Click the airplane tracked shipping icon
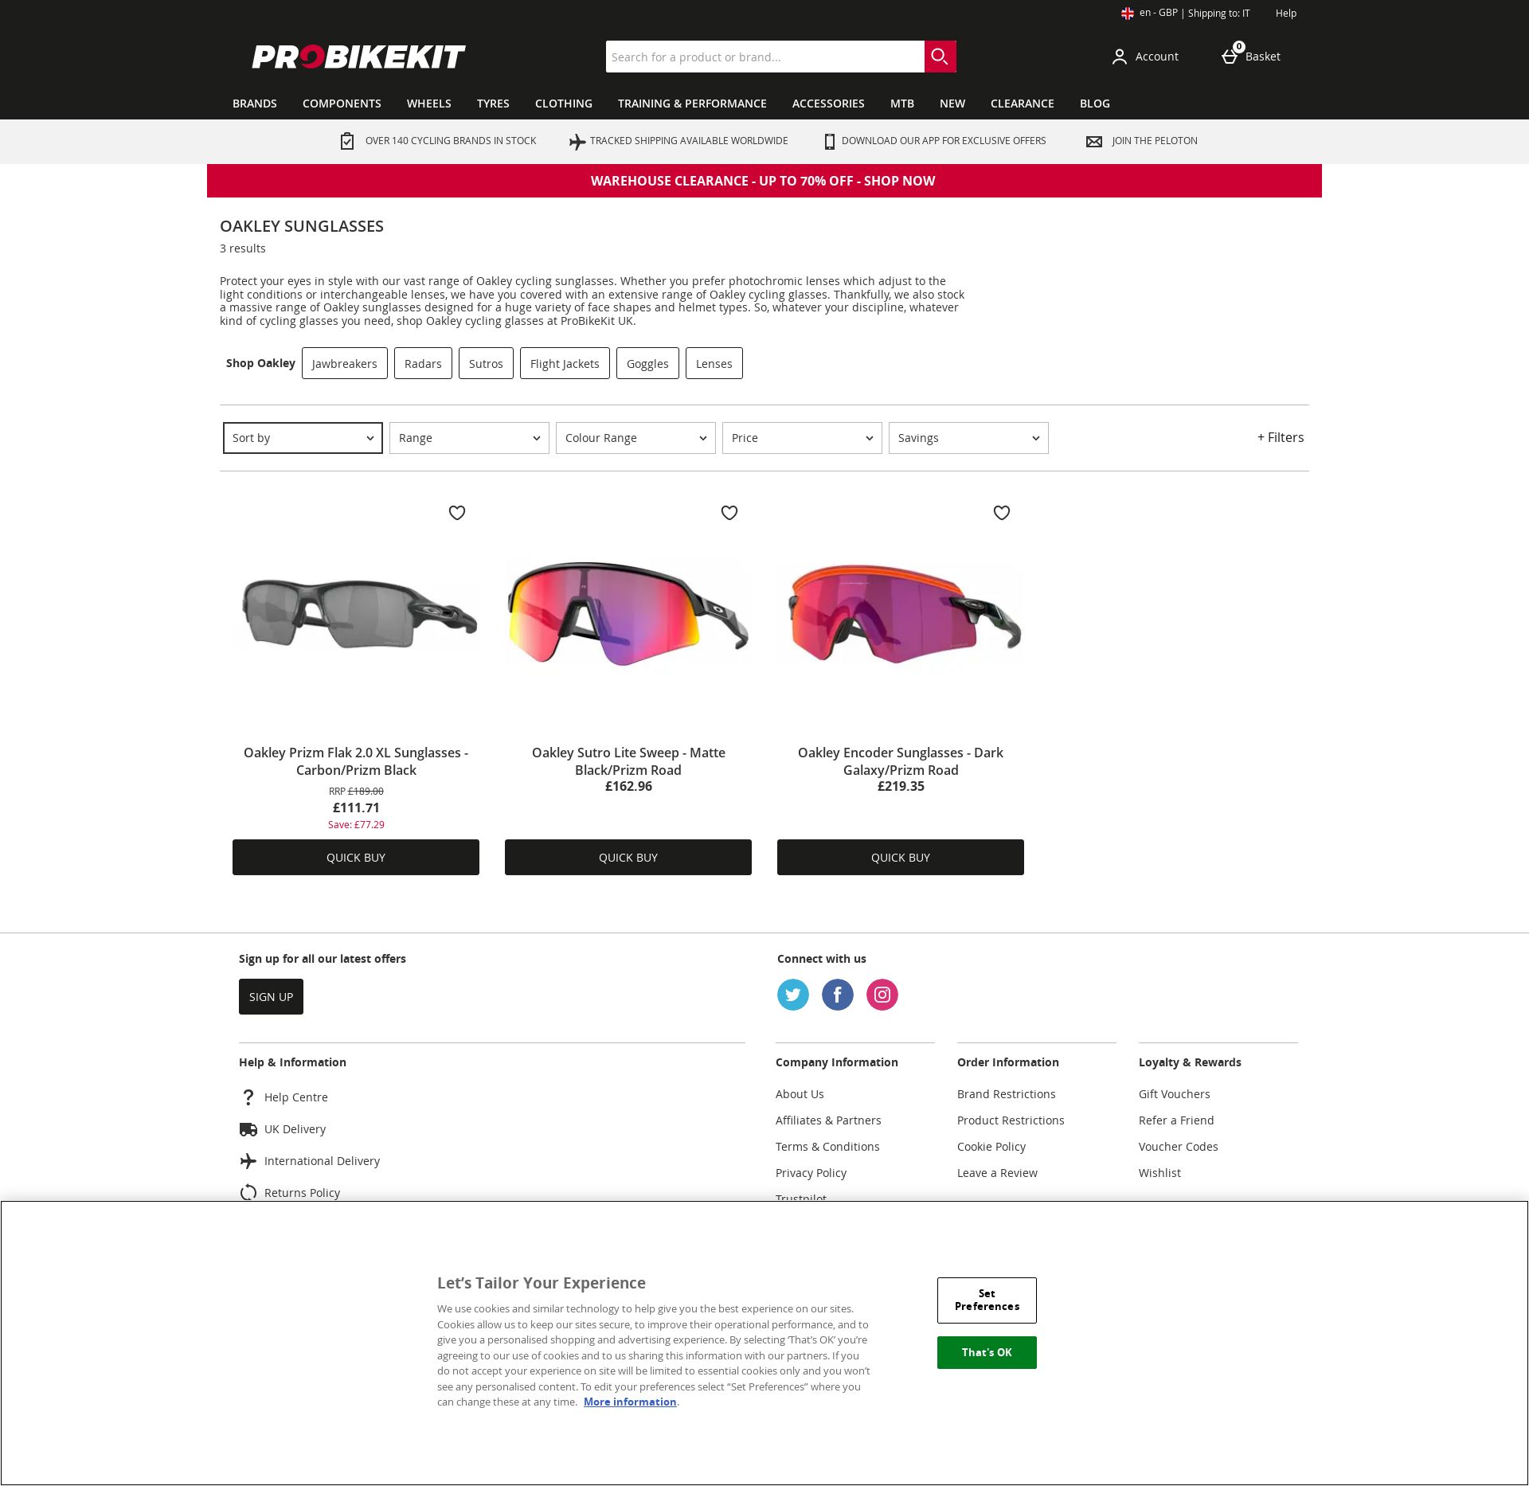The width and height of the screenshot is (1529, 1486). coord(577,142)
